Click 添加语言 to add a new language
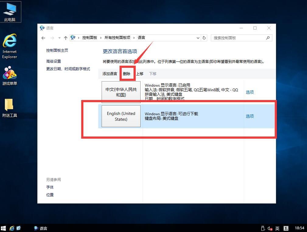 (x=110, y=73)
